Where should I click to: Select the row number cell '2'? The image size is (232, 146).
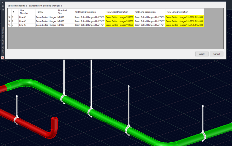pyautogui.click(x=15, y=21)
